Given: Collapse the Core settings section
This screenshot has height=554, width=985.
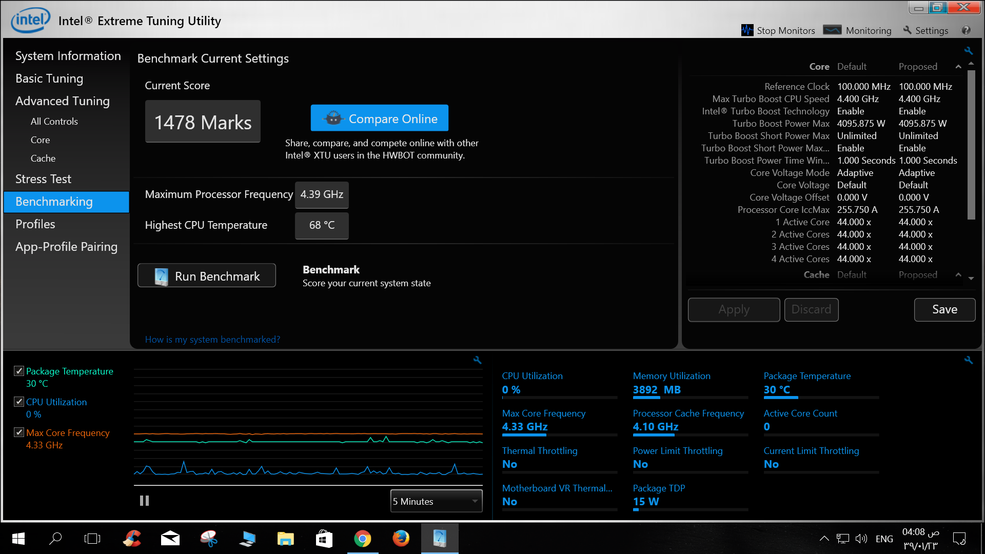Looking at the screenshot, I should [x=958, y=67].
